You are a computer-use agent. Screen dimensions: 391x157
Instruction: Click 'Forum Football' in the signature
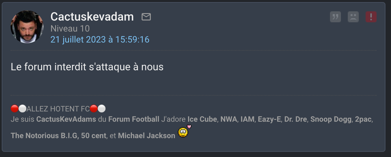pyautogui.click(x=134, y=119)
